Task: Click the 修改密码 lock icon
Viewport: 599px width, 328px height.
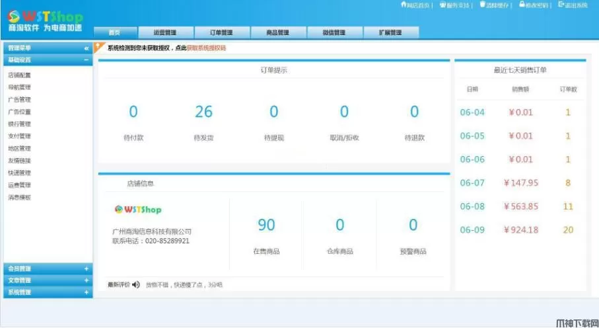Action: [x=522, y=5]
